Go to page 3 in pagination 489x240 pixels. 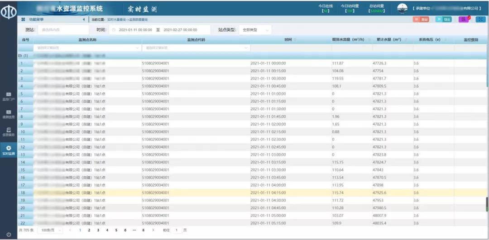[98, 230]
